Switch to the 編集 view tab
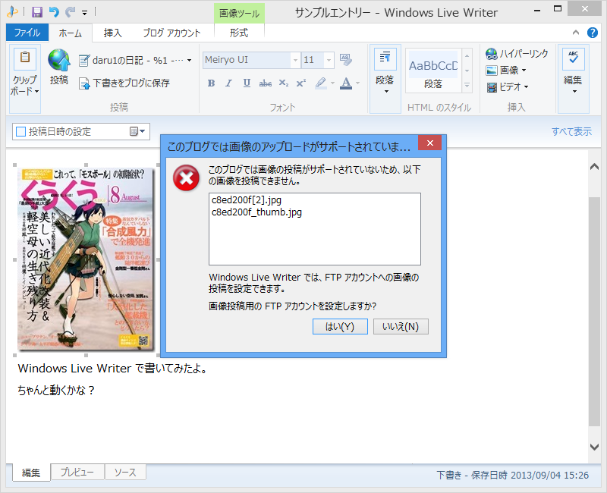 tap(31, 473)
